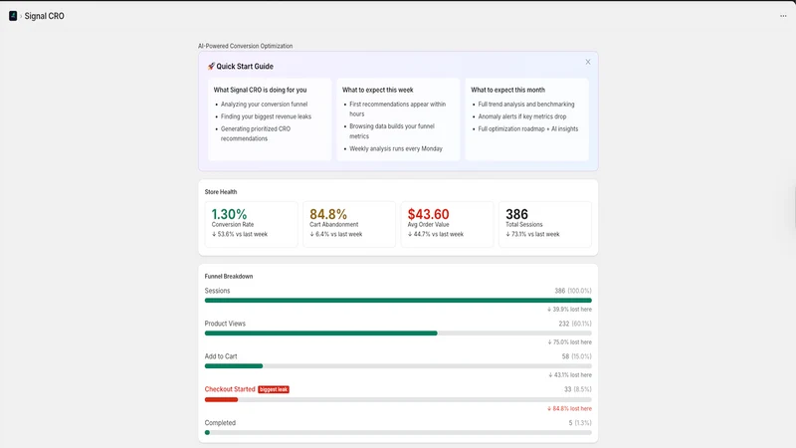This screenshot has height=448, width=796.
Task: Click 'Full trend analysis and benchmarking' bullet
Action: [526, 105]
